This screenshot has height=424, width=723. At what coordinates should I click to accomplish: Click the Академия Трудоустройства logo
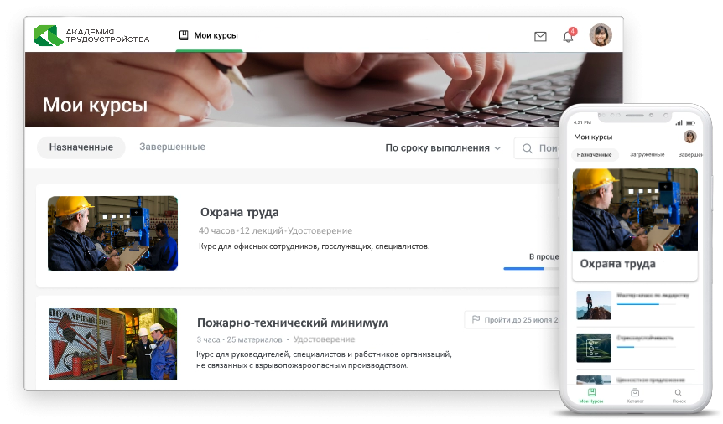point(91,35)
